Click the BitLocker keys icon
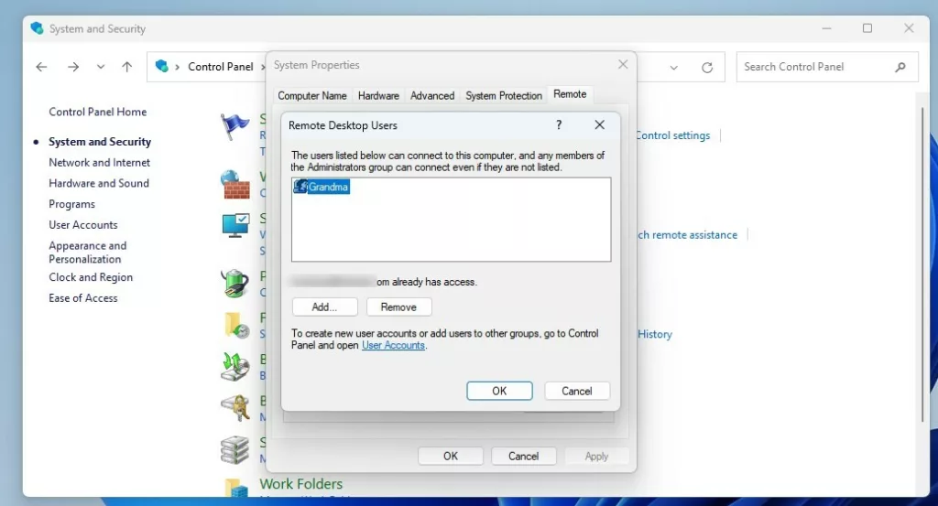Image resolution: width=938 pixels, height=506 pixels. [235, 408]
